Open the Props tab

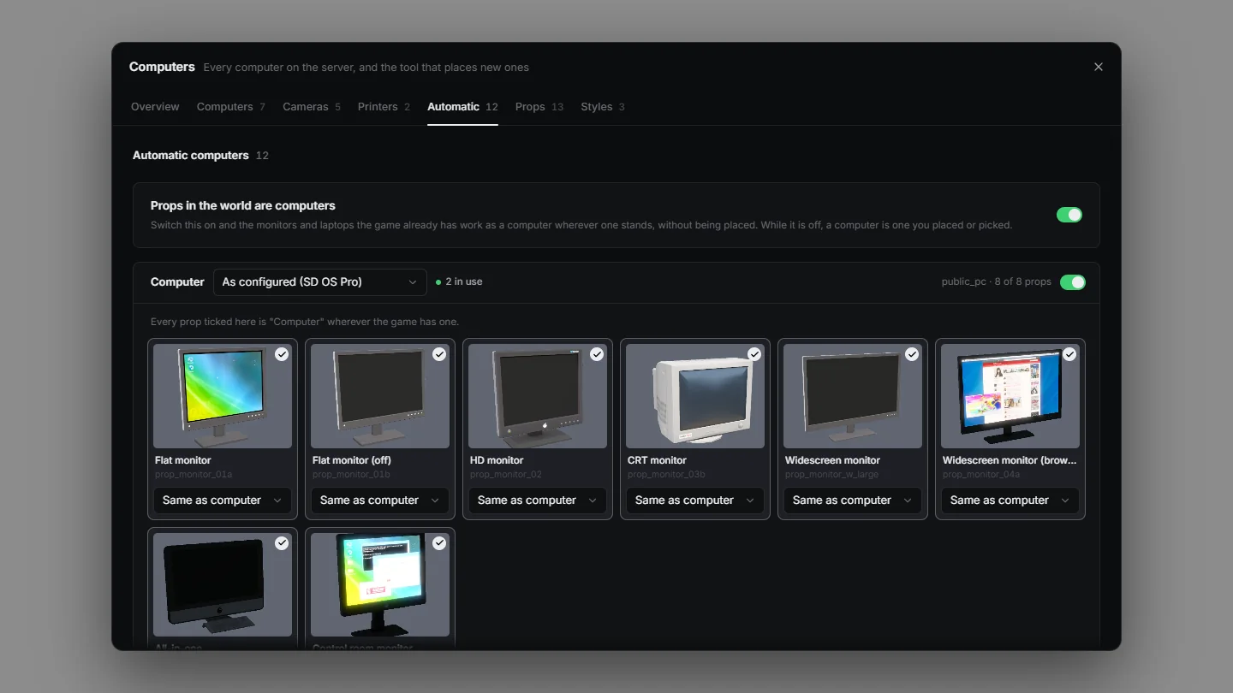(539, 107)
